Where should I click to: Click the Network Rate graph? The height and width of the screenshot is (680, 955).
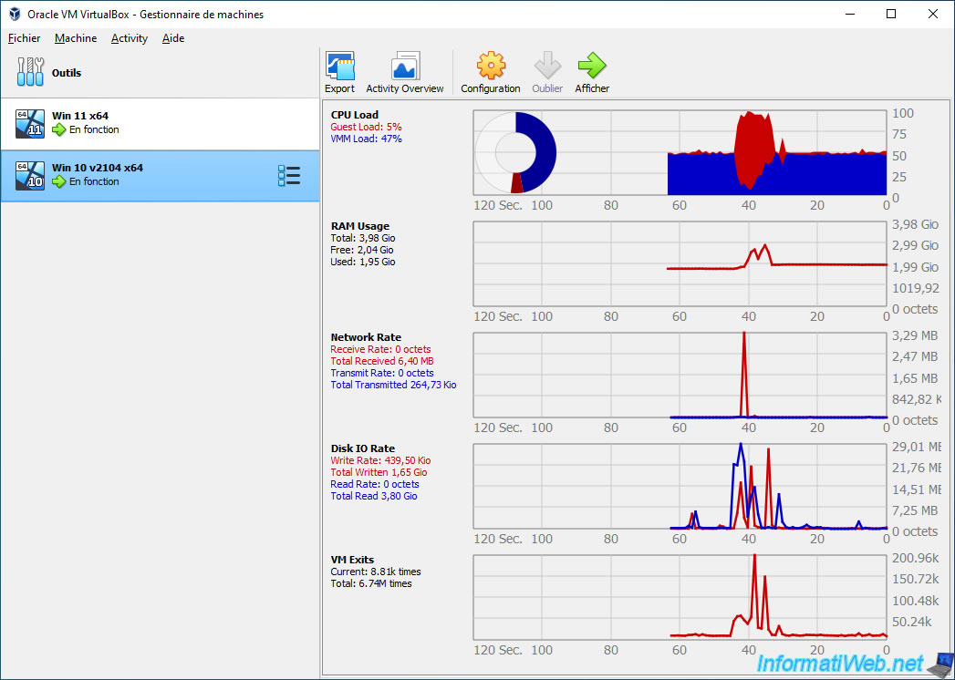pyautogui.click(x=680, y=376)
